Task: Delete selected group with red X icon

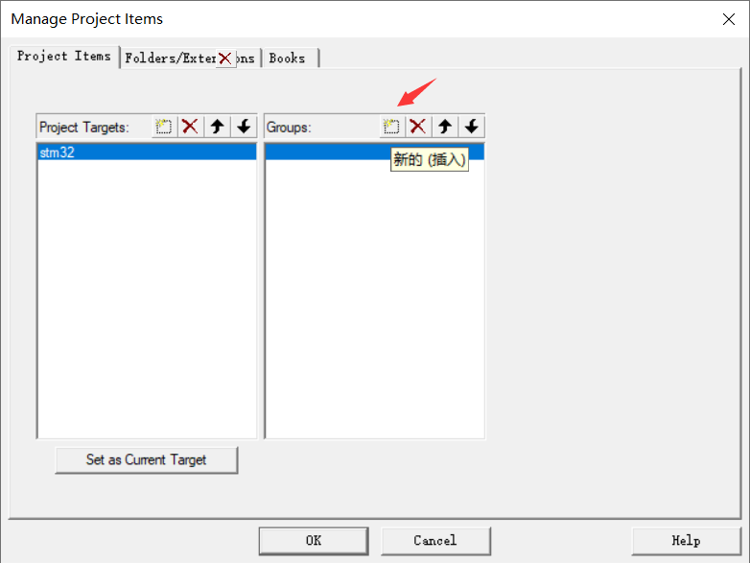Action: click(418, 127)
